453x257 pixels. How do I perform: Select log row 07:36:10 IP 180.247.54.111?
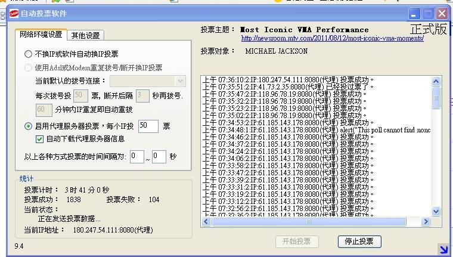point(288,80)
